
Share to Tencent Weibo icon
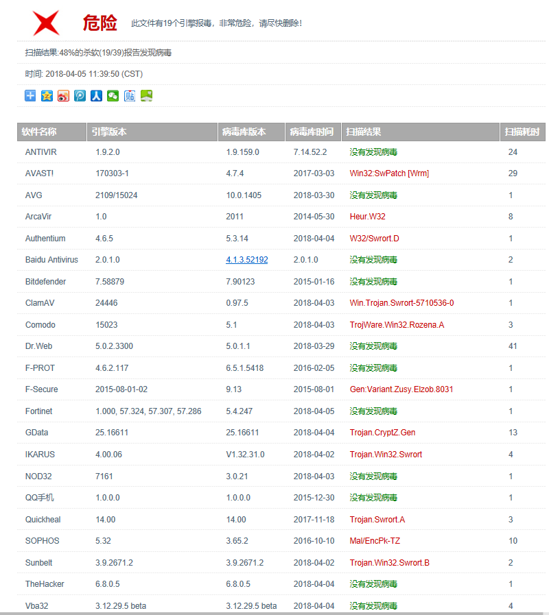(80, 96)
